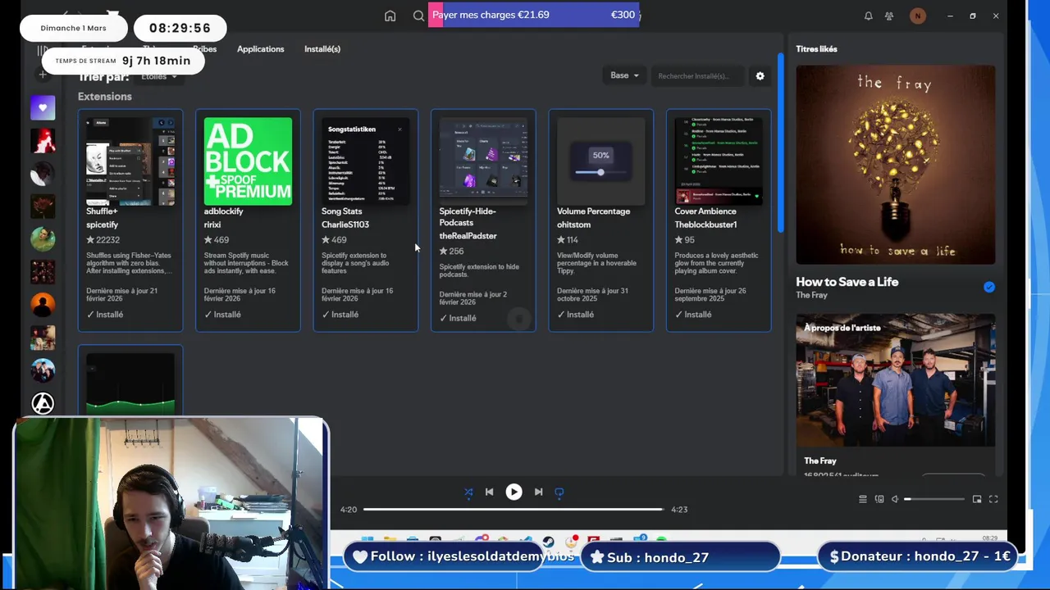The width and height of the screenshot is (1050, 590).
Task: Click the 22232 star count
Action: 103,240
